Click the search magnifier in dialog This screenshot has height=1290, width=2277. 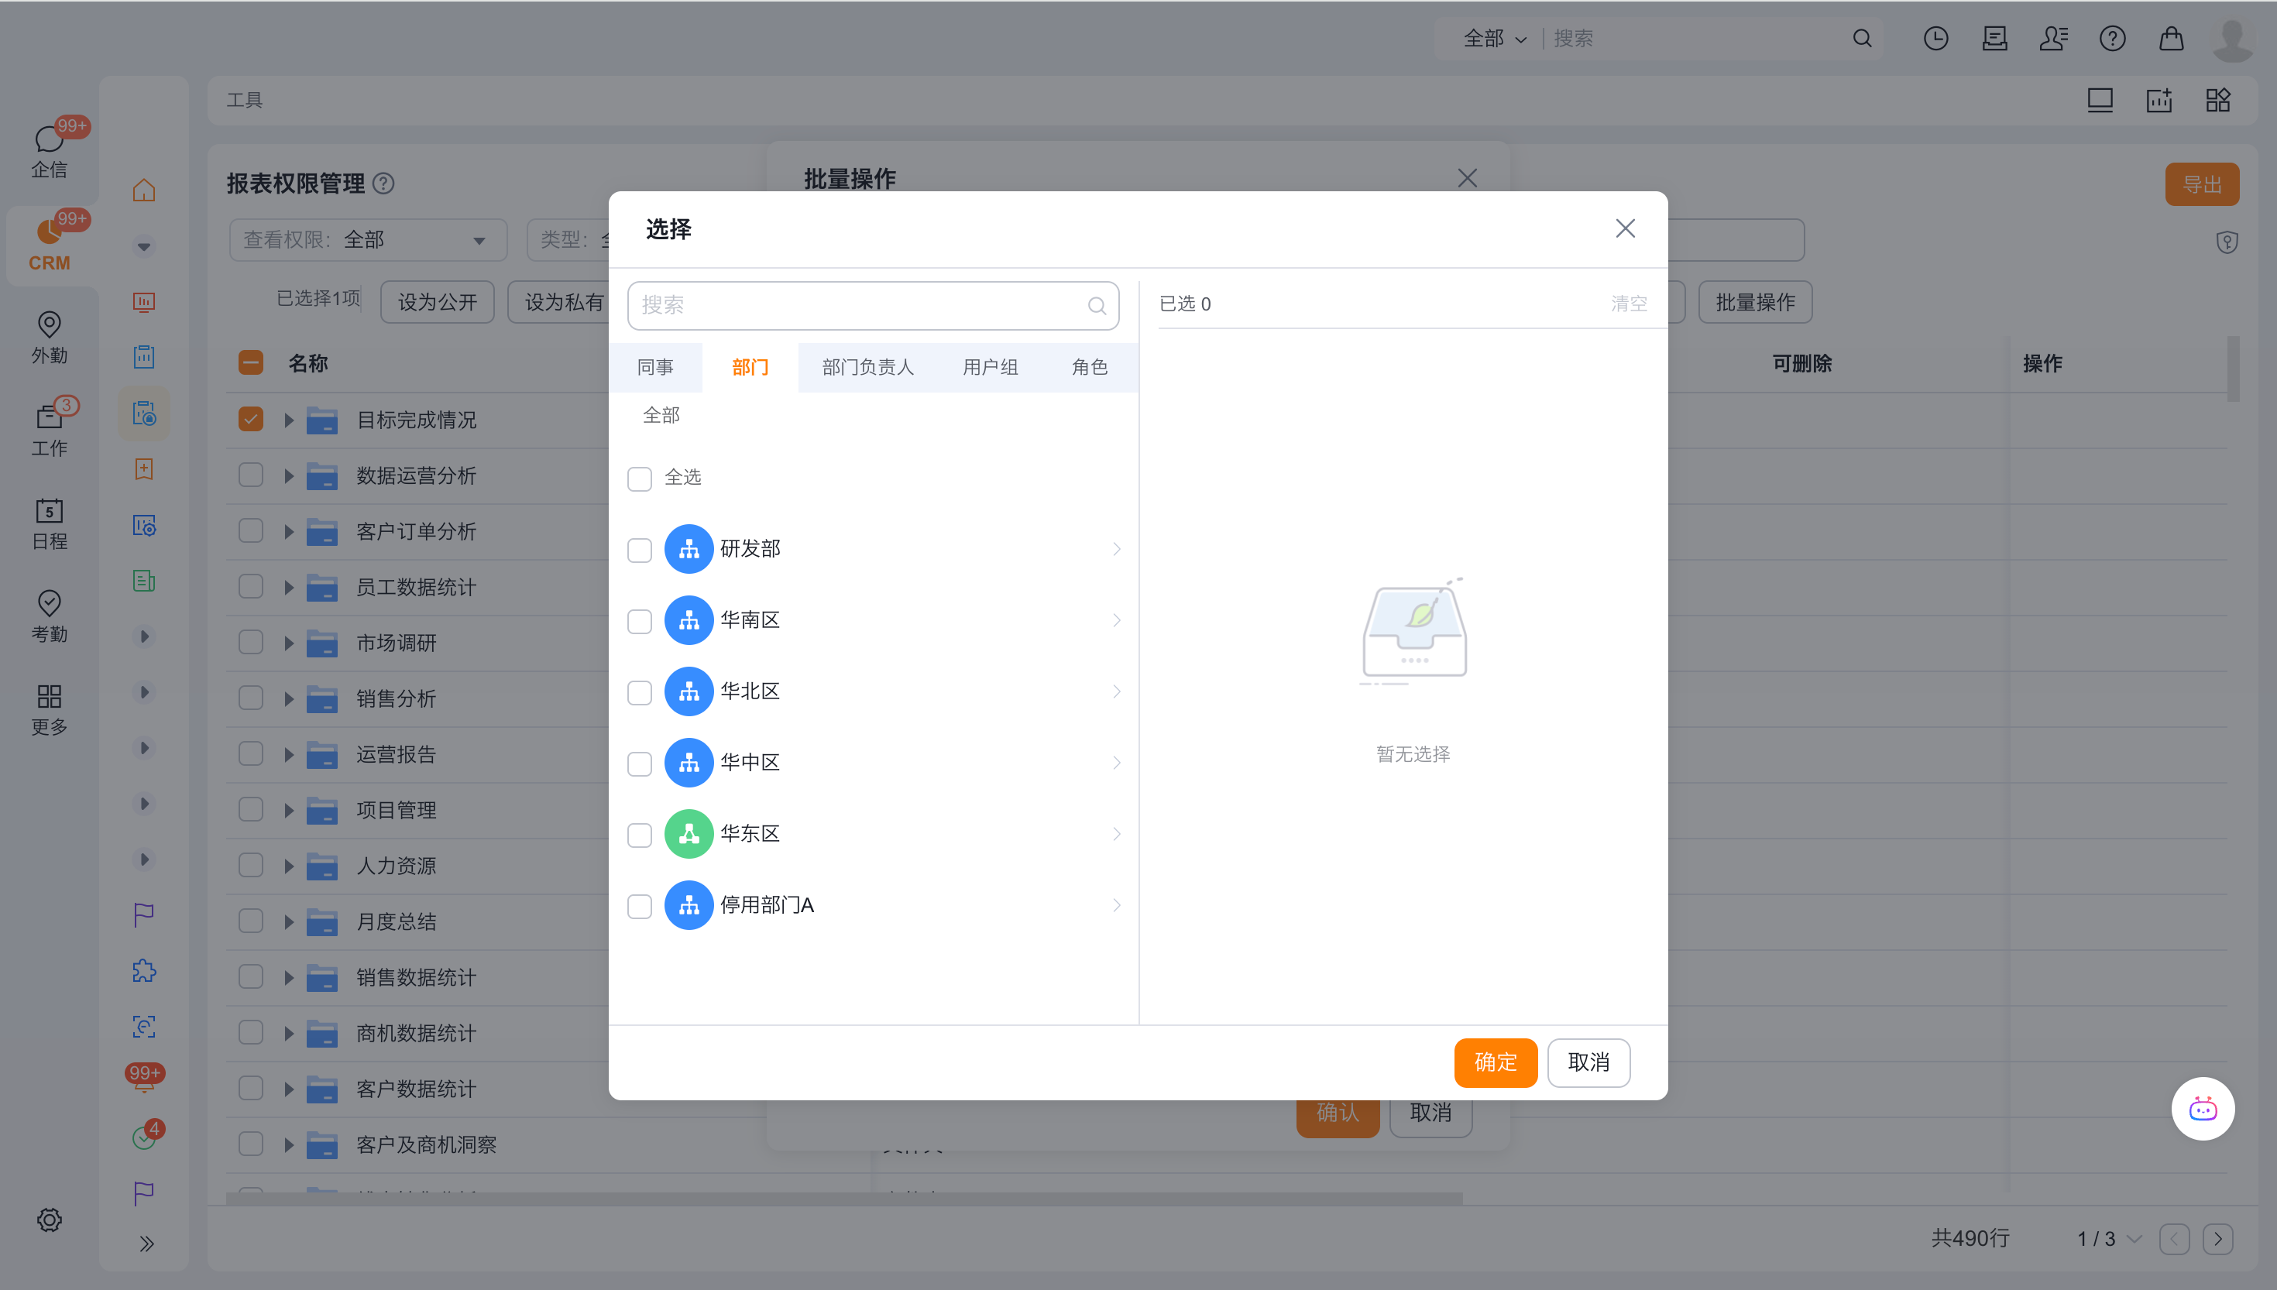(1096, 306)
